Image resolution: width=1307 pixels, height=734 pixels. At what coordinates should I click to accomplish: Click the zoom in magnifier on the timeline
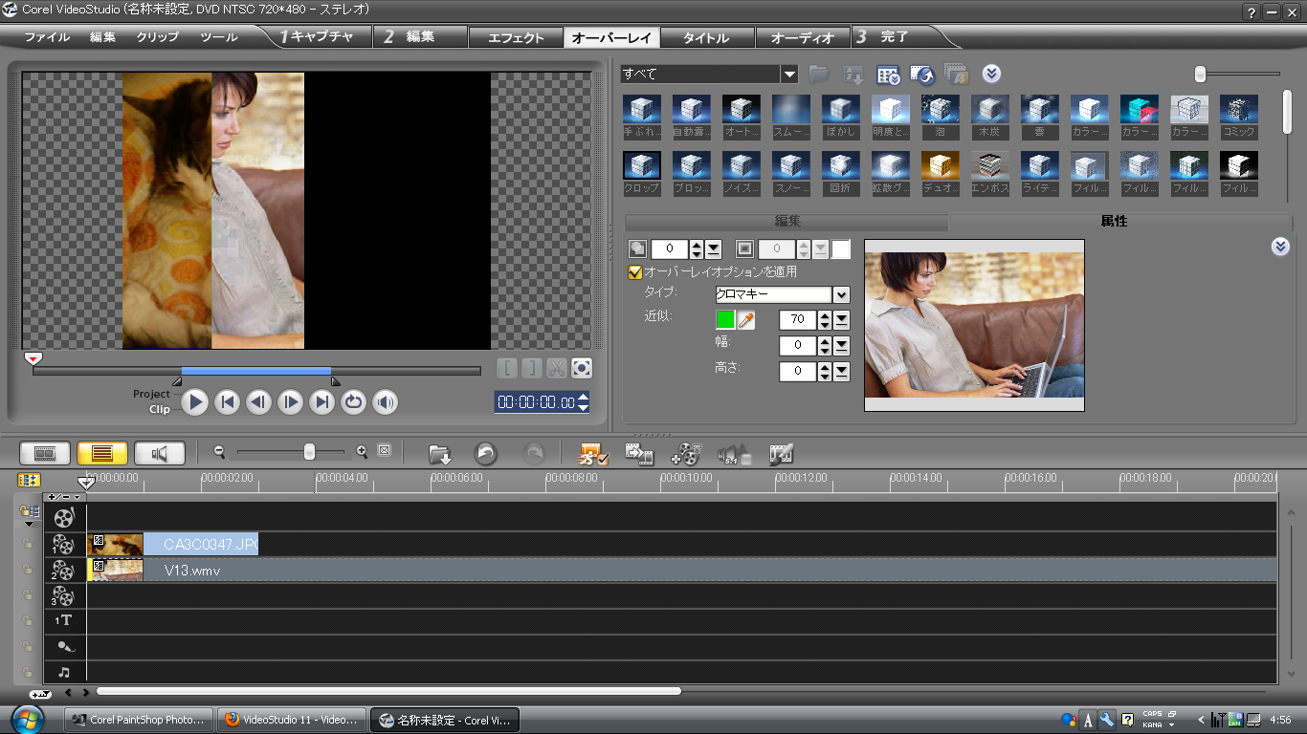362,452
